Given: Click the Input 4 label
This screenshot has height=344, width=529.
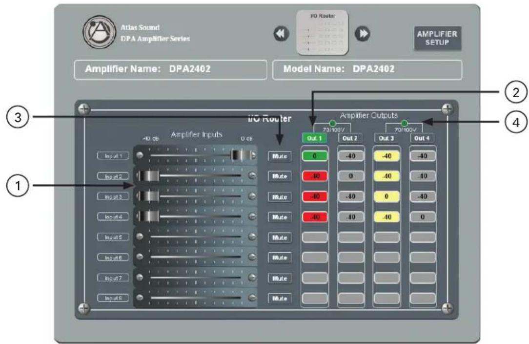Looking at the screenshot, I should pyautogui.click(x=113, y=216).
